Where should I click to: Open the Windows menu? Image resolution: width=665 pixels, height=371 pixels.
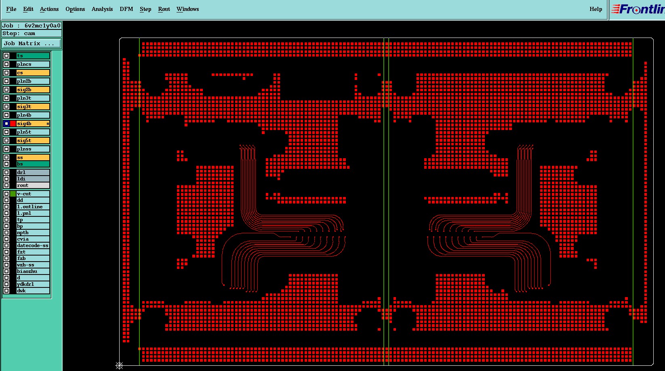coord(188,9)
